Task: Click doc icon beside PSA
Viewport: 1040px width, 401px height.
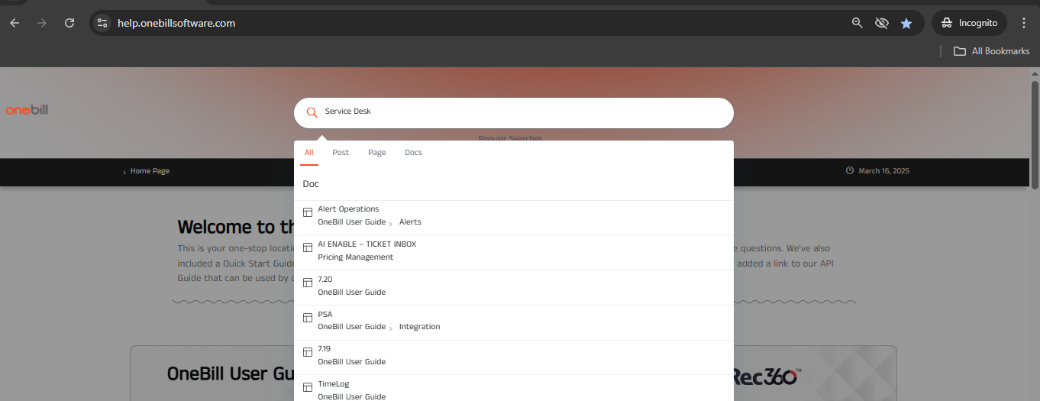Action: [x=308, y=317]
